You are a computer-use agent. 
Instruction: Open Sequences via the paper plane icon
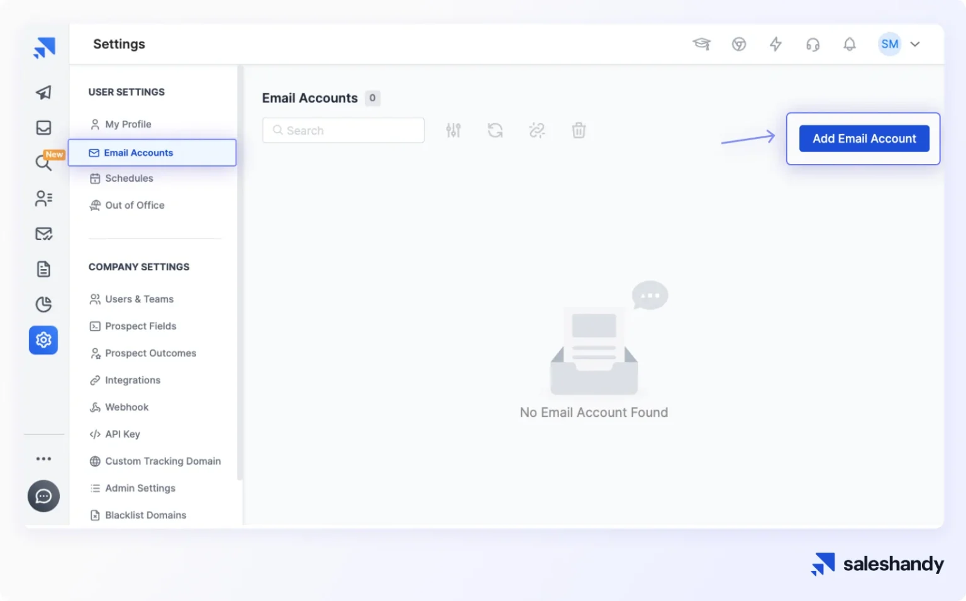point(43,92)
